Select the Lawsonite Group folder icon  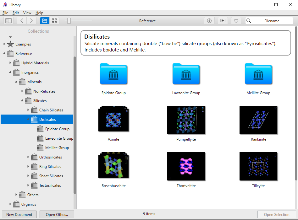click(x=186, y=74)
